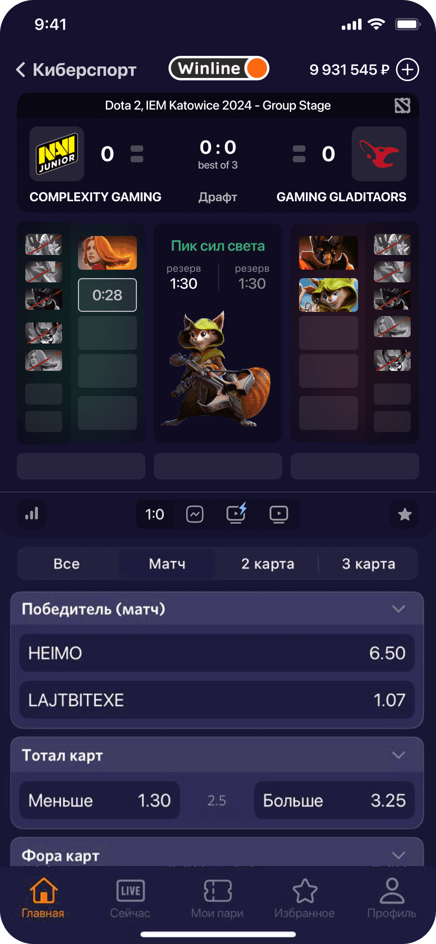Switch to the Все tab
Screen dimensions: 436x944
[x=67, y=564]
